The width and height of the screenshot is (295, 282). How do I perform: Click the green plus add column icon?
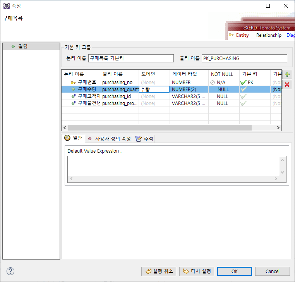pyautogui.click(x=287, y=74)
